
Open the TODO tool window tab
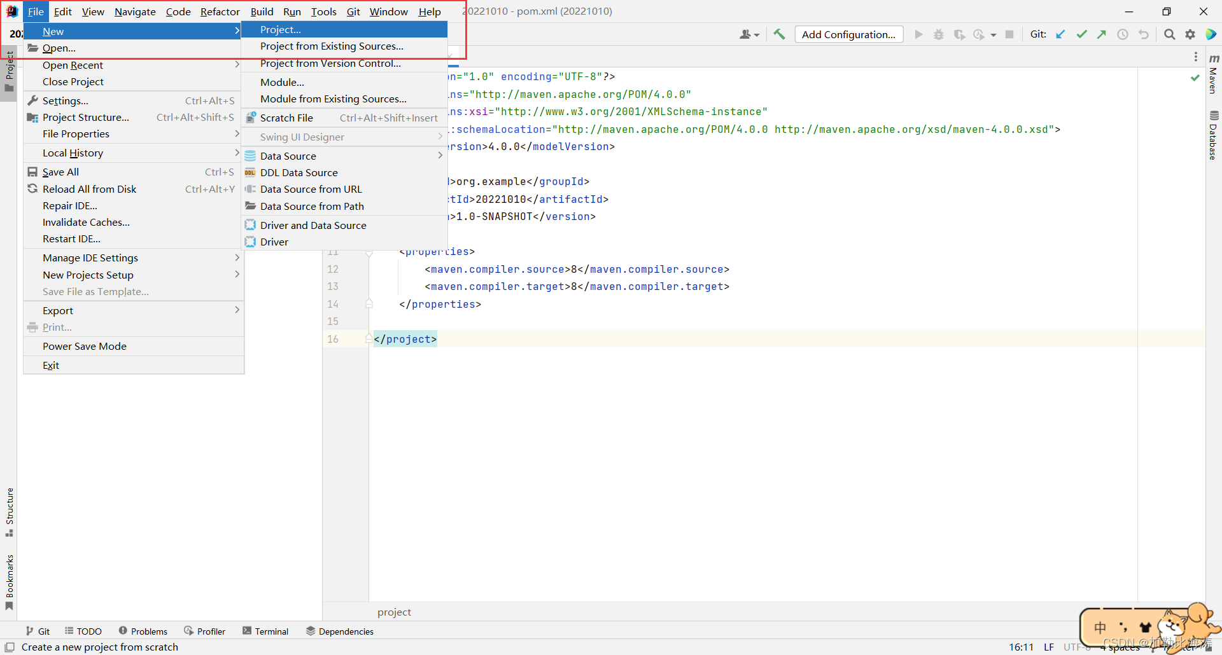point(83,631)
